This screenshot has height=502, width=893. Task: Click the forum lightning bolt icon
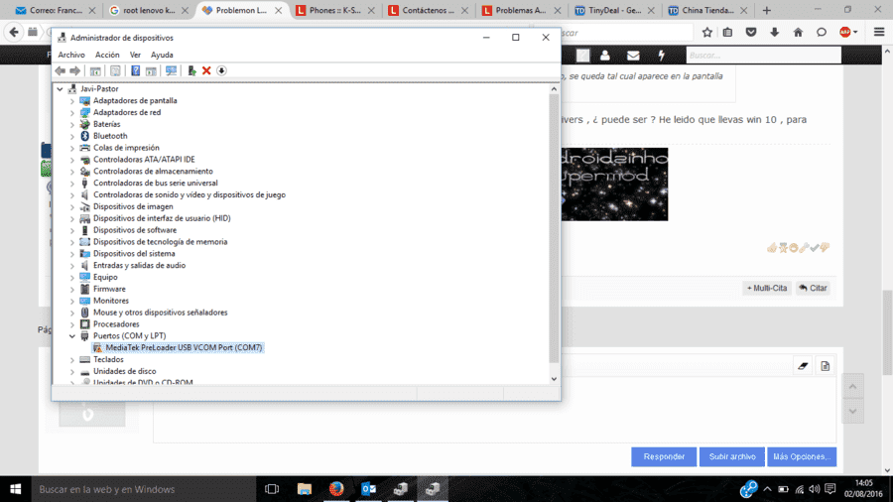661,56
